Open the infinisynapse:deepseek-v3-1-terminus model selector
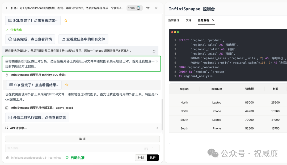Image resolution: width=287 pixels, height=165 pixels. point(36,157)
